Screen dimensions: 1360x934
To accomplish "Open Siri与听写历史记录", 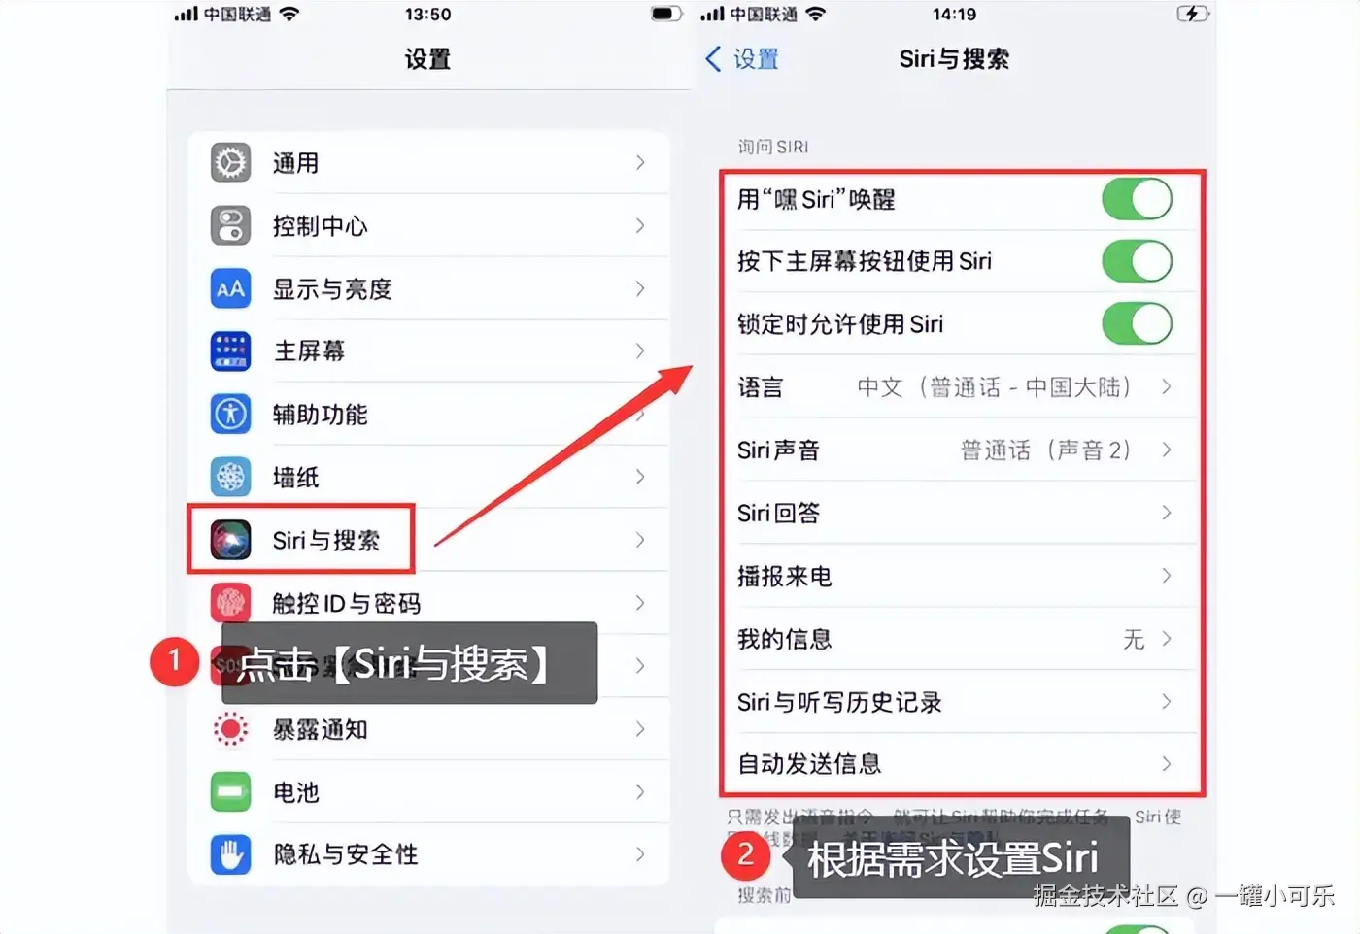I will (962, 702).
